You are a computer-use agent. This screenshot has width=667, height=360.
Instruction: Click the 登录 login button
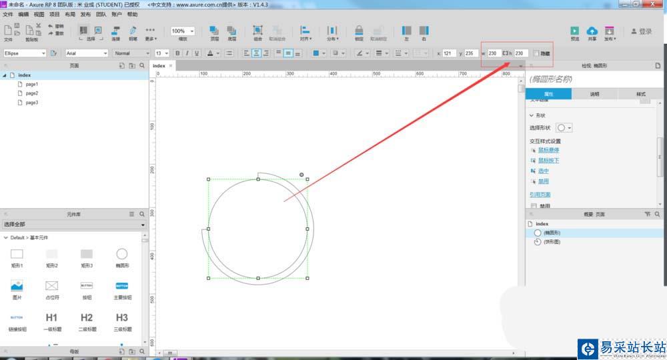pos(642,31)
